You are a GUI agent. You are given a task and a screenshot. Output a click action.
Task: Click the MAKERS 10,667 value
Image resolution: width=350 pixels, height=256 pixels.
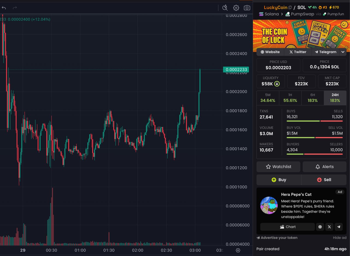point(266,150)
